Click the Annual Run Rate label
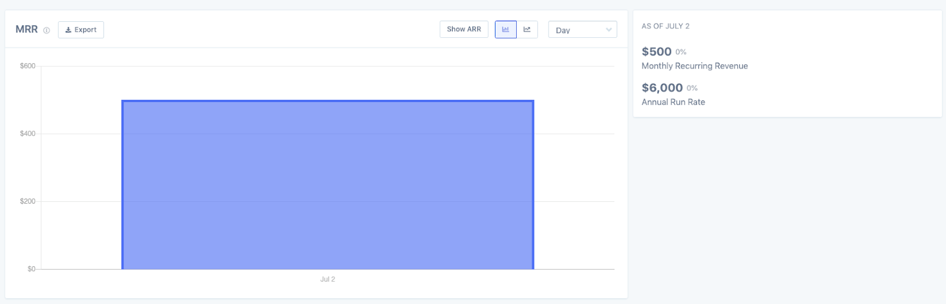Screen dimensions: 946x304 (x=673, y=102)
